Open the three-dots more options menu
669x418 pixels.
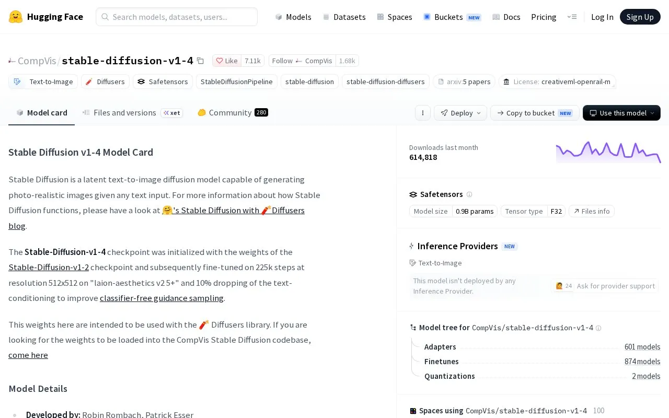[423, 113]
